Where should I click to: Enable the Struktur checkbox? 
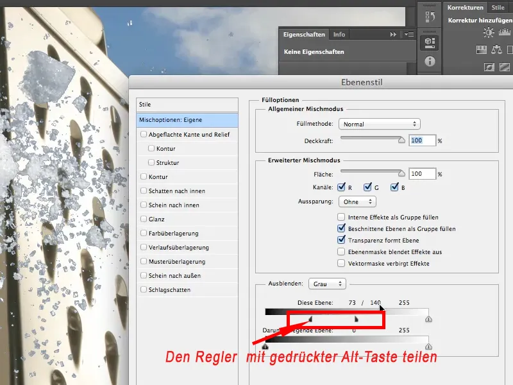151,162
